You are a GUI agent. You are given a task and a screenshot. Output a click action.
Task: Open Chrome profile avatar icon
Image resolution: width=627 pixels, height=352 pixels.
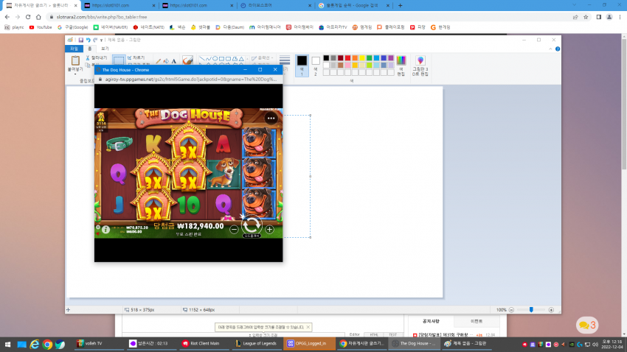609,17
